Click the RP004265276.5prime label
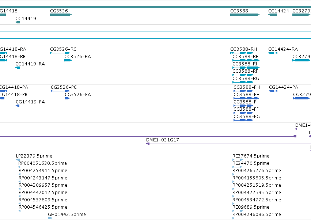The image size is (311, 220). pos(257,171)
